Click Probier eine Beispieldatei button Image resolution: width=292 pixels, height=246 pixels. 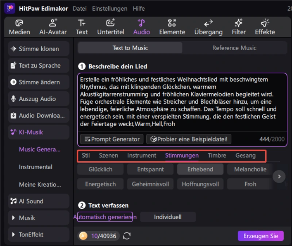[x=189, y=139]
